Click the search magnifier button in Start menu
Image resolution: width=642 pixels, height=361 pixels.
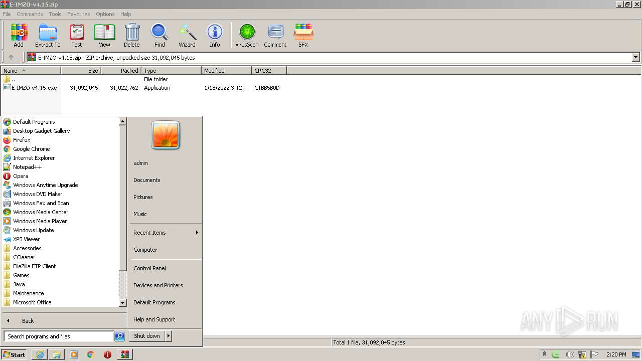(x=120, y=336)
